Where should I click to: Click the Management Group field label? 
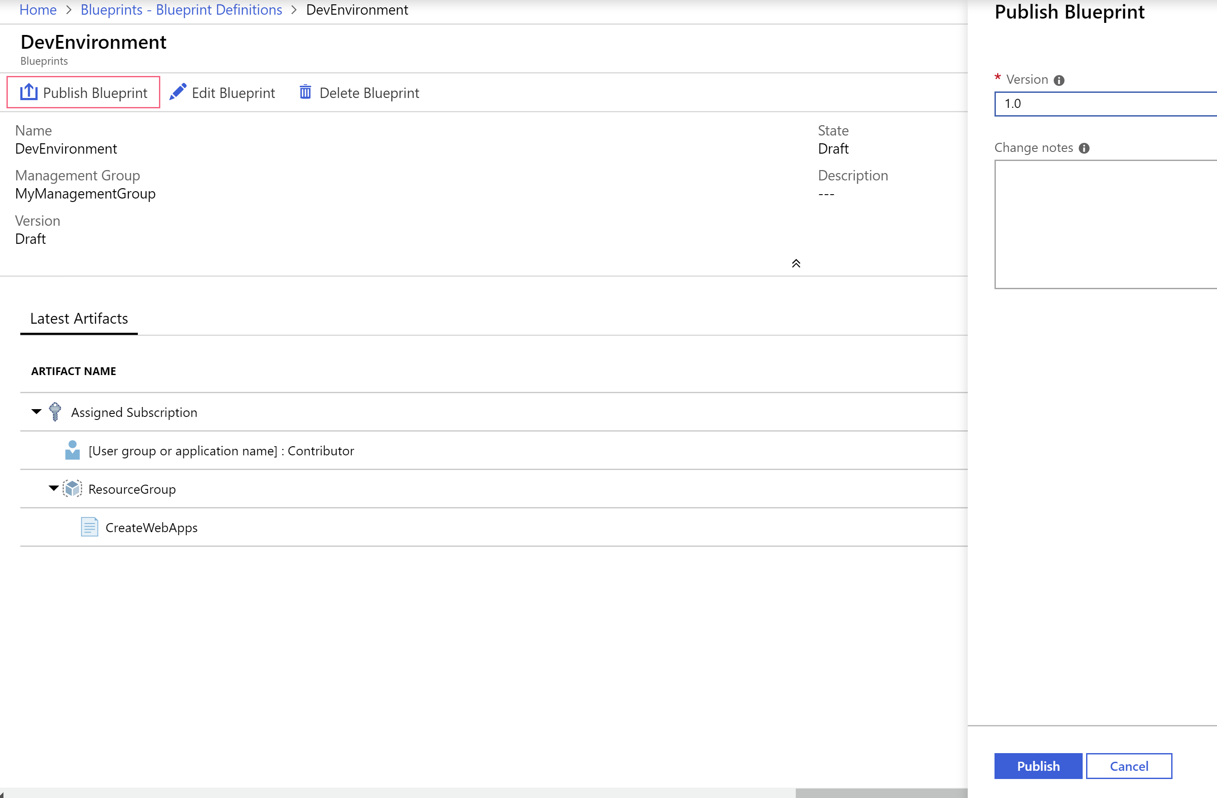pyautogui.click(x=78, y=175)
